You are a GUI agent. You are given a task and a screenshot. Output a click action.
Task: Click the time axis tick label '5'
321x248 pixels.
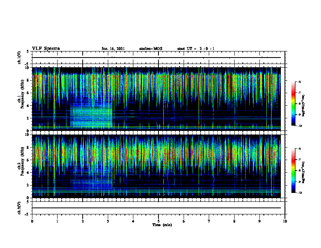158,221
